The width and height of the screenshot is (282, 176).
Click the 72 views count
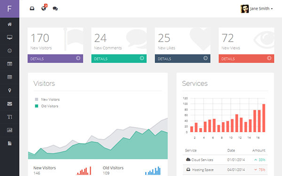pos(227,38)
